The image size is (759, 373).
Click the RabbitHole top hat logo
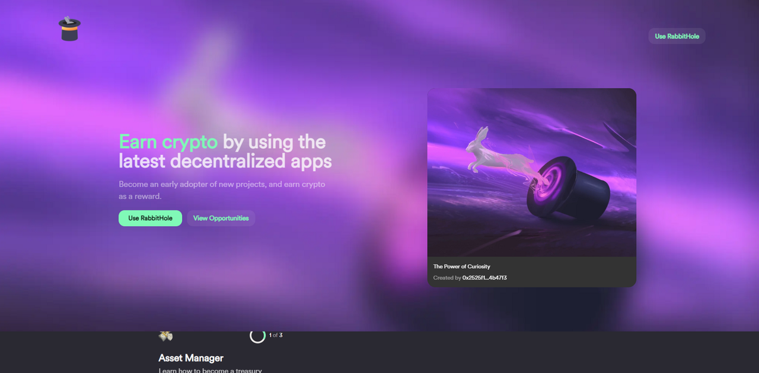pos(69,28)
